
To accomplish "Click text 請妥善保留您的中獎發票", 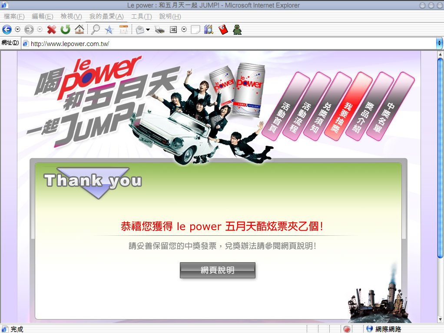I will [172, 246].
